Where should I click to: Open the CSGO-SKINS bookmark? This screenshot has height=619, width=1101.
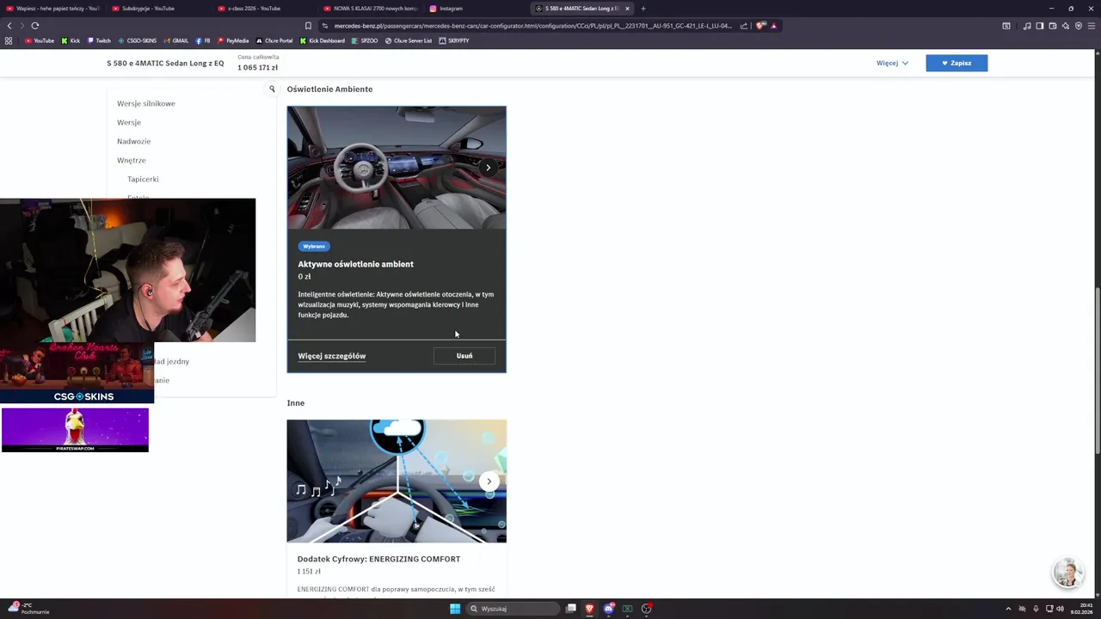click(x=138, y=40)
